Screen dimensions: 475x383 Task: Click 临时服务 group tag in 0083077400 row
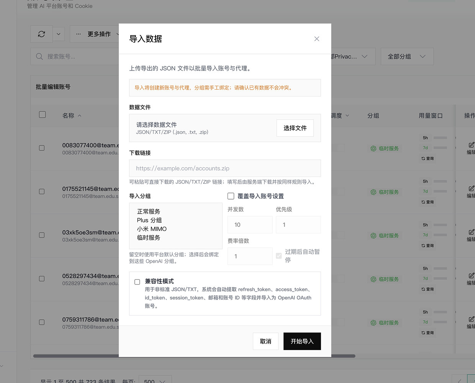(385, 148)
